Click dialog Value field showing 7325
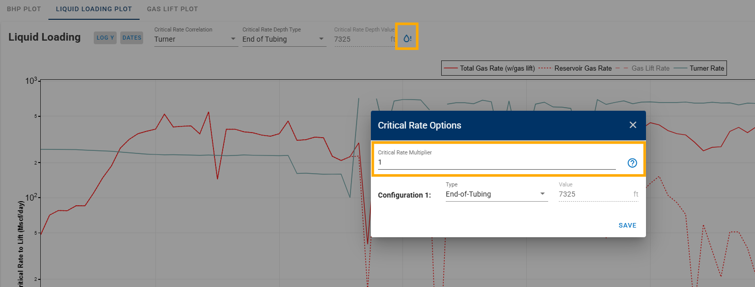The image size is (755, 287). [598, 194]
